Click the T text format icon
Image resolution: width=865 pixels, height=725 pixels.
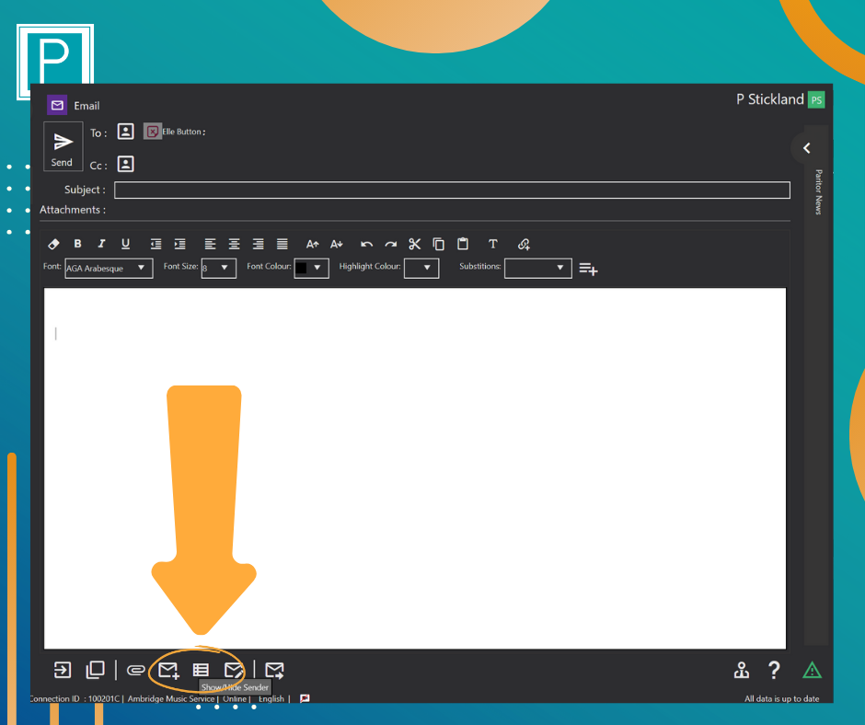493,244
